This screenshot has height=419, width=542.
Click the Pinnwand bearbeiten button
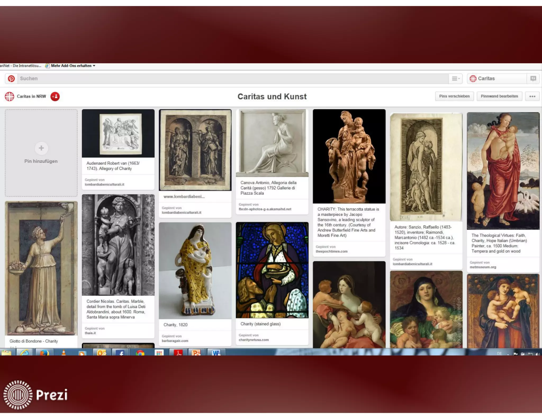(499, 96)
